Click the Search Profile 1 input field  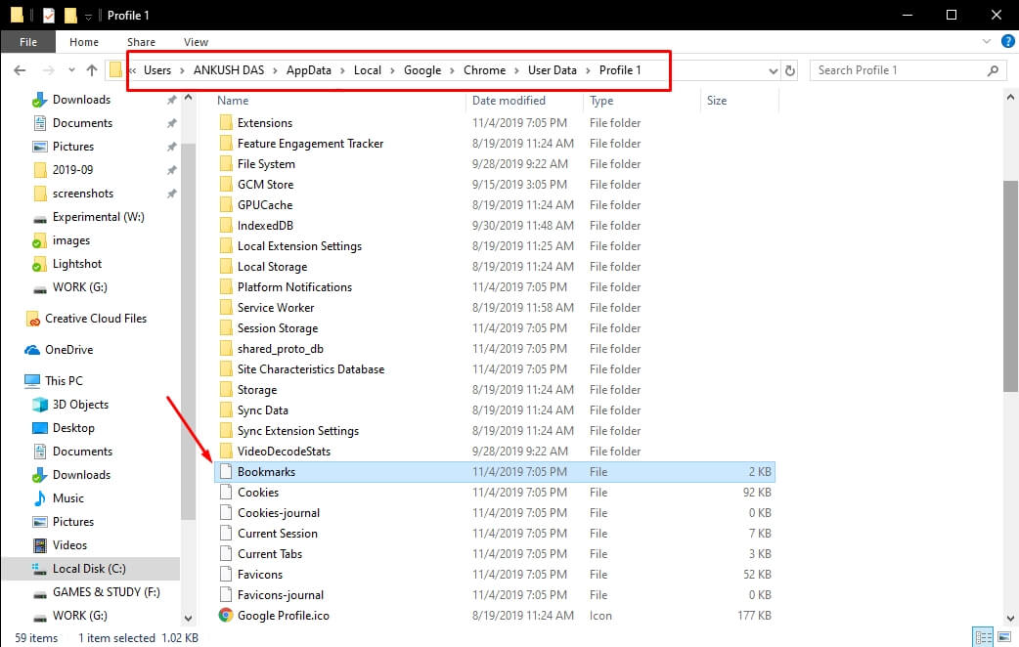coord(900,70)
